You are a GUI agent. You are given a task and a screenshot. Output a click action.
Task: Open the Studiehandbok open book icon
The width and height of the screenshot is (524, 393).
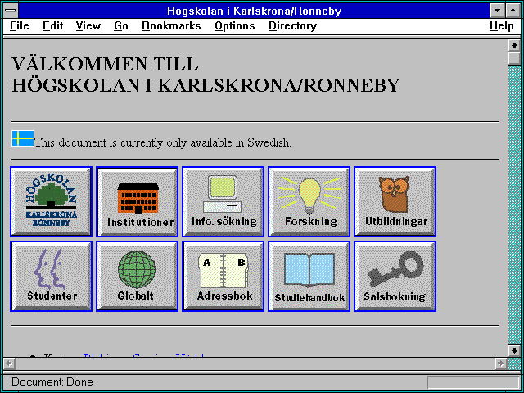tap(309, 277)
